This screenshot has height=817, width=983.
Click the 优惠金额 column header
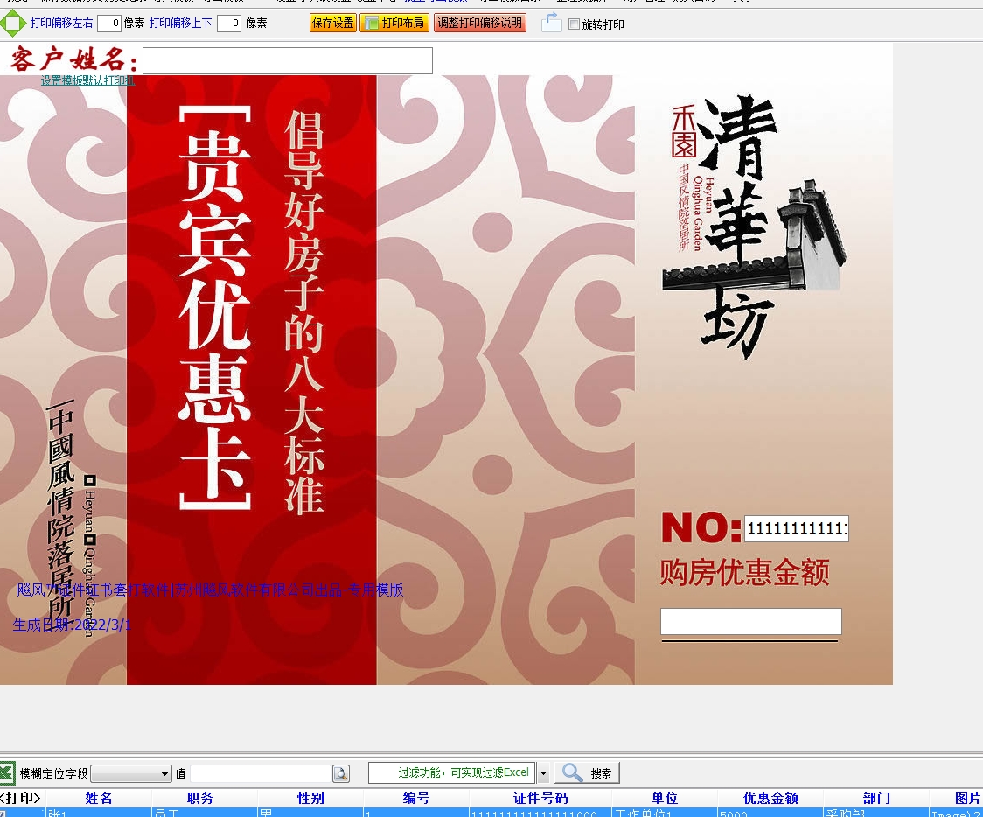coord(770,798)
